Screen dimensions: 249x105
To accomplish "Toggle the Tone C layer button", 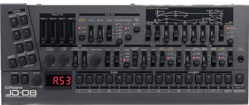I will [x=16, y=35].
